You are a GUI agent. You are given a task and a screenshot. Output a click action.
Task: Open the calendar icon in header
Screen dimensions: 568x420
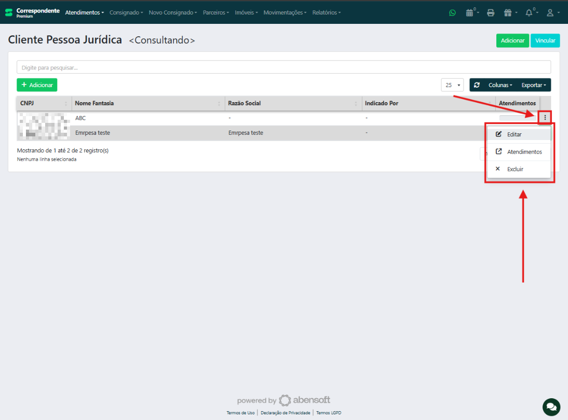coord(470,13)
